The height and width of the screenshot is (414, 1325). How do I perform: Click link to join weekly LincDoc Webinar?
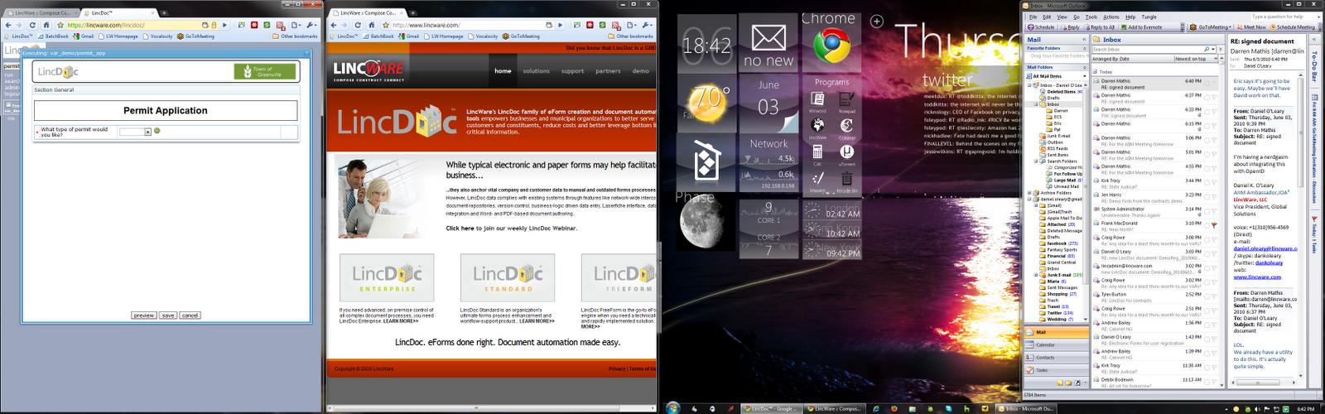tap(511, 229)
